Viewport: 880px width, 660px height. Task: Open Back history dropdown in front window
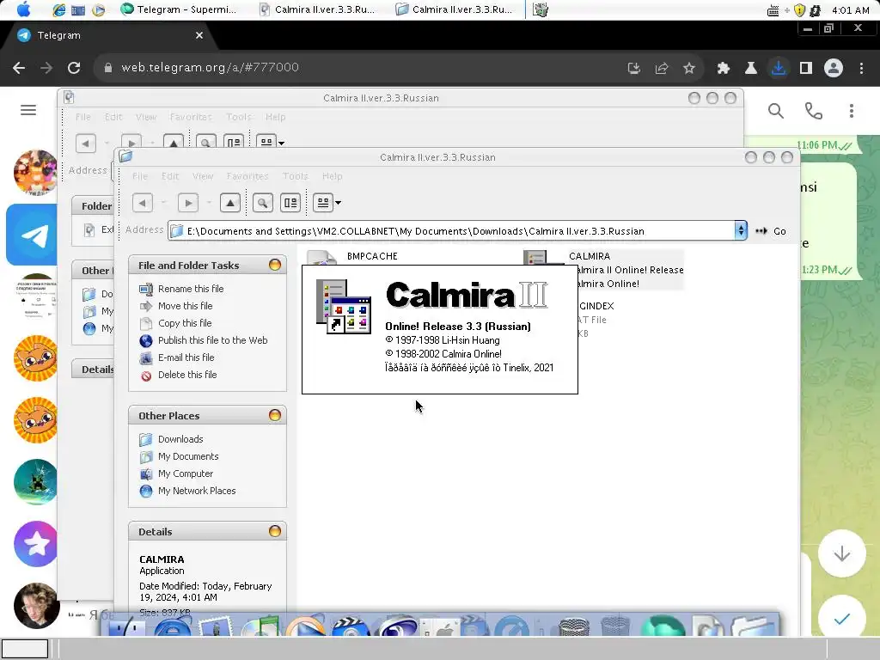point(163,203)
